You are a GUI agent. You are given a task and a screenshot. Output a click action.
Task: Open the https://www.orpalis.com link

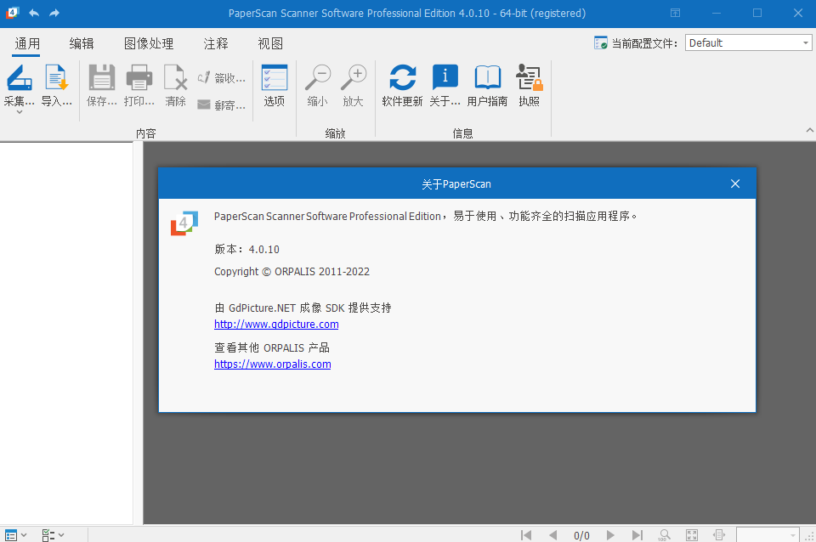[272, 364]
